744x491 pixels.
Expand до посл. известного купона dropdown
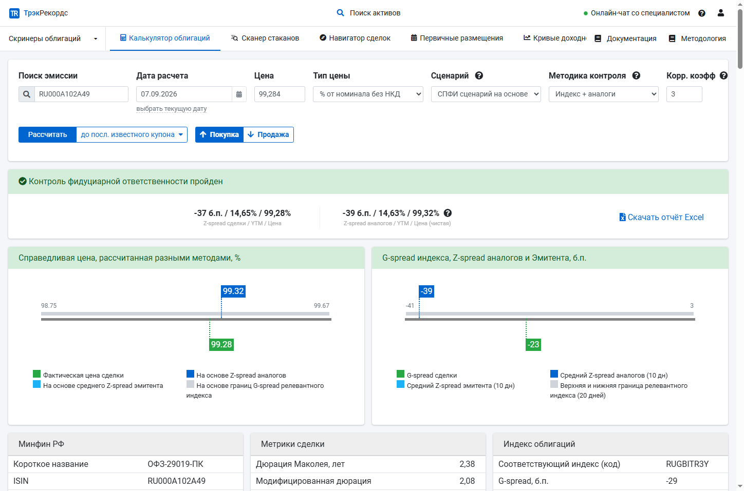(132, 135)
